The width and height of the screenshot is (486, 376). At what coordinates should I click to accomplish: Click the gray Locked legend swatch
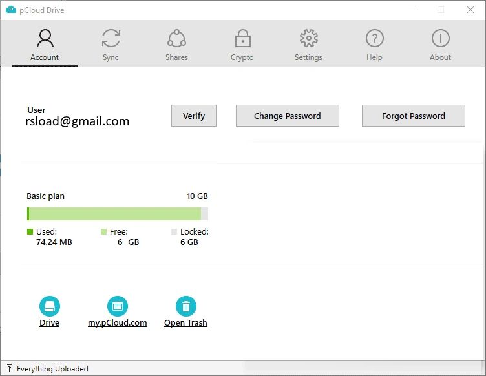point(174,232)
